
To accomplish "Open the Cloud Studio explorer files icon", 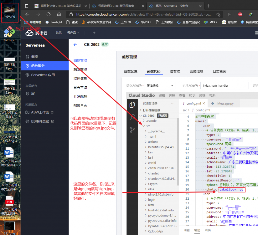I will [132, 105].
